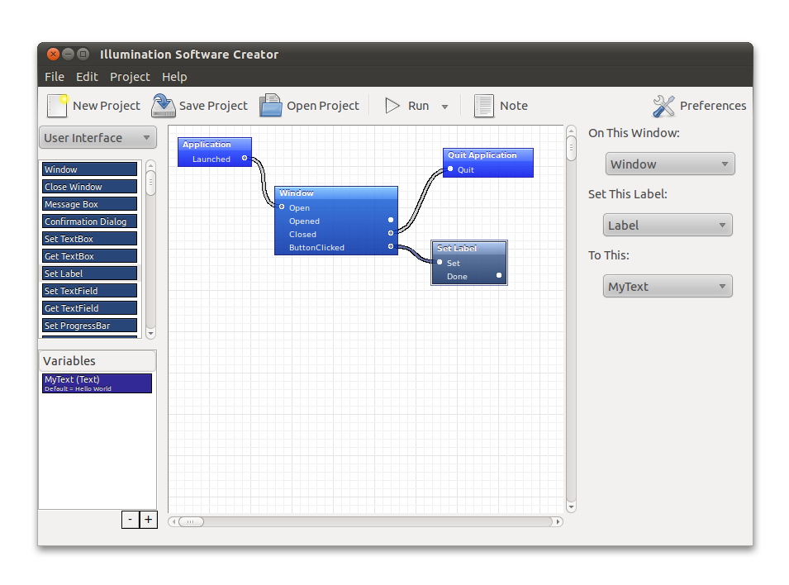Open the Set This Label dropdown
The image size is (789, 585).
[x=668, y=225]
